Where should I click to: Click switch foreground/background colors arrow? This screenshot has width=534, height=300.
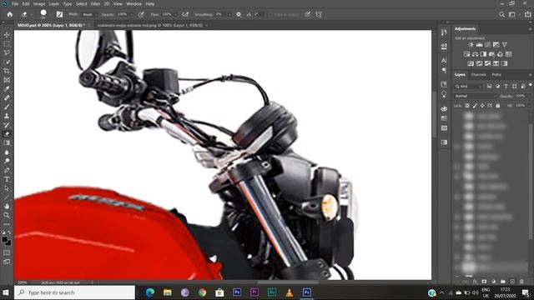click(9, 232)
